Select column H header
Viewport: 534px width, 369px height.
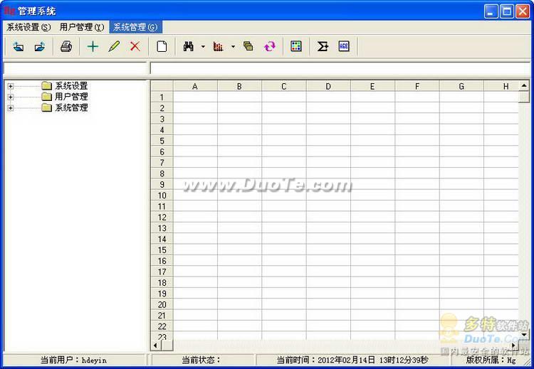click(x=501, y=86)
